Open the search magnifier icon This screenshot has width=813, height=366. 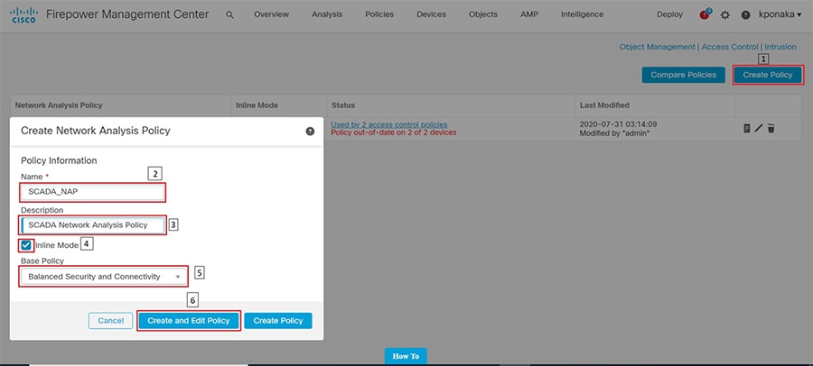(x=229, y=15)
